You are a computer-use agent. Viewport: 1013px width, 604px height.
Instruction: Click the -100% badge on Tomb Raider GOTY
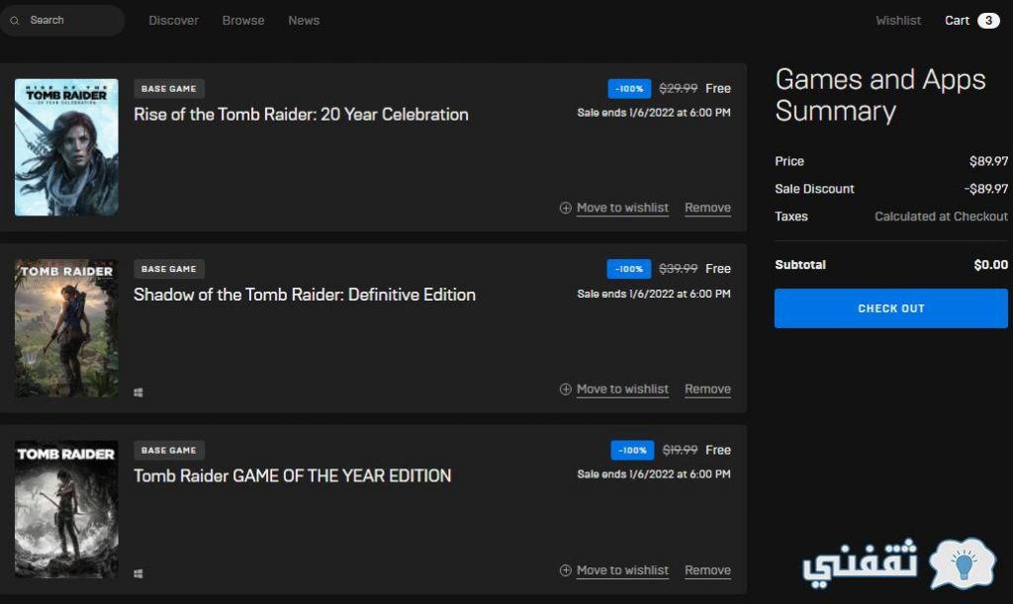point(632,450)
